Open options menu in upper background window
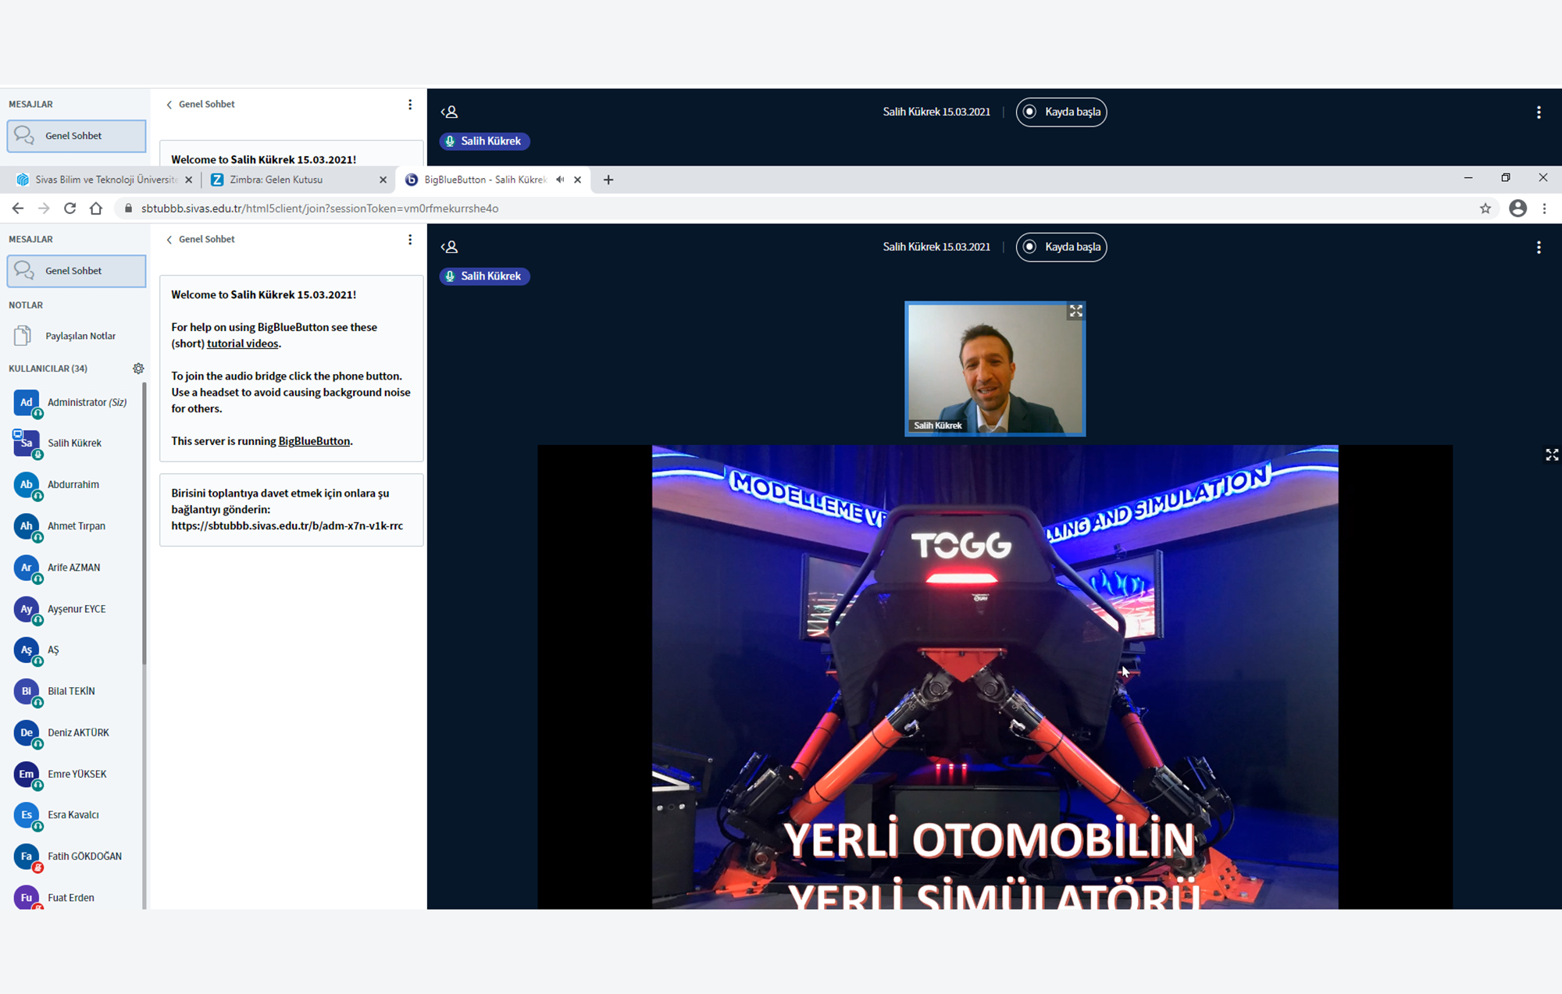Viewport: 1562px width, 994px height. [x=1539, y=112]
